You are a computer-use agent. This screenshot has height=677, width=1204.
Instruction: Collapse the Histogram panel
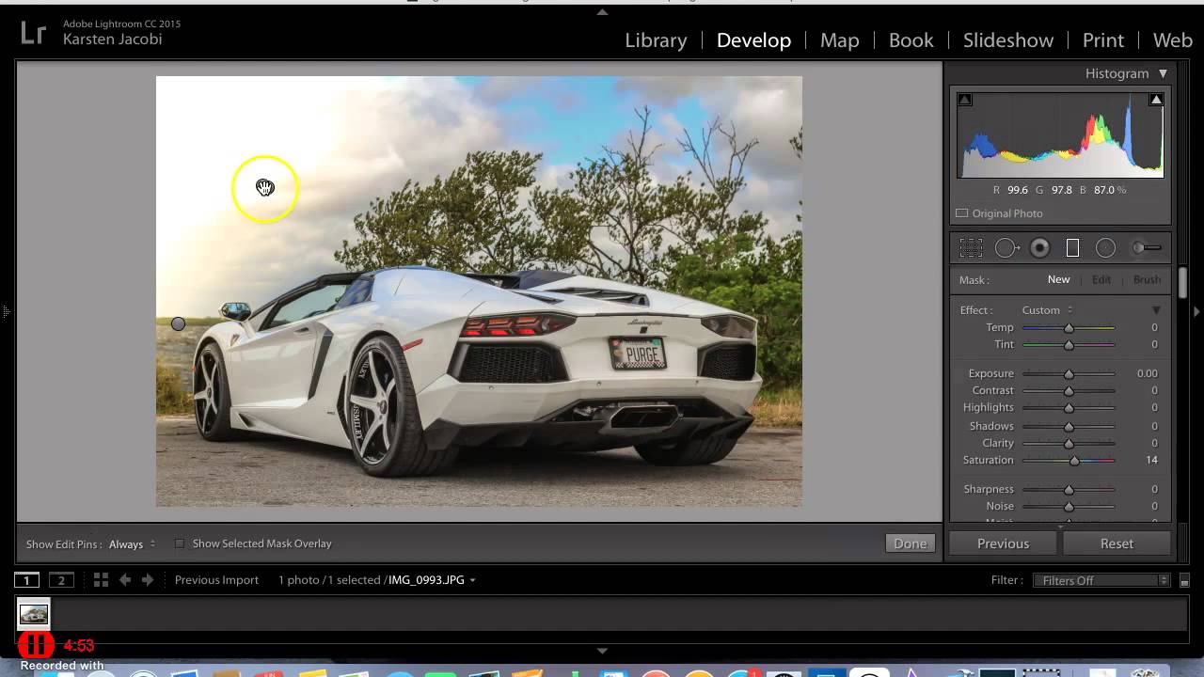(x=1163, y=73)
